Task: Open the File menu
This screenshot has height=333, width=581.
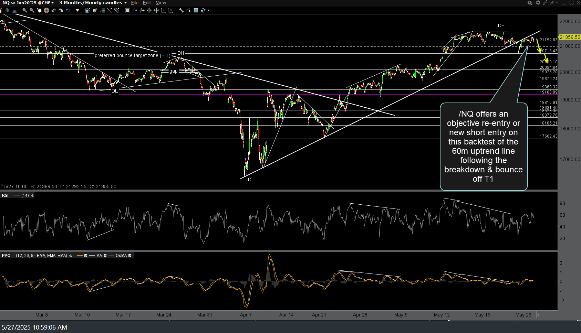Action: [135, 3]
